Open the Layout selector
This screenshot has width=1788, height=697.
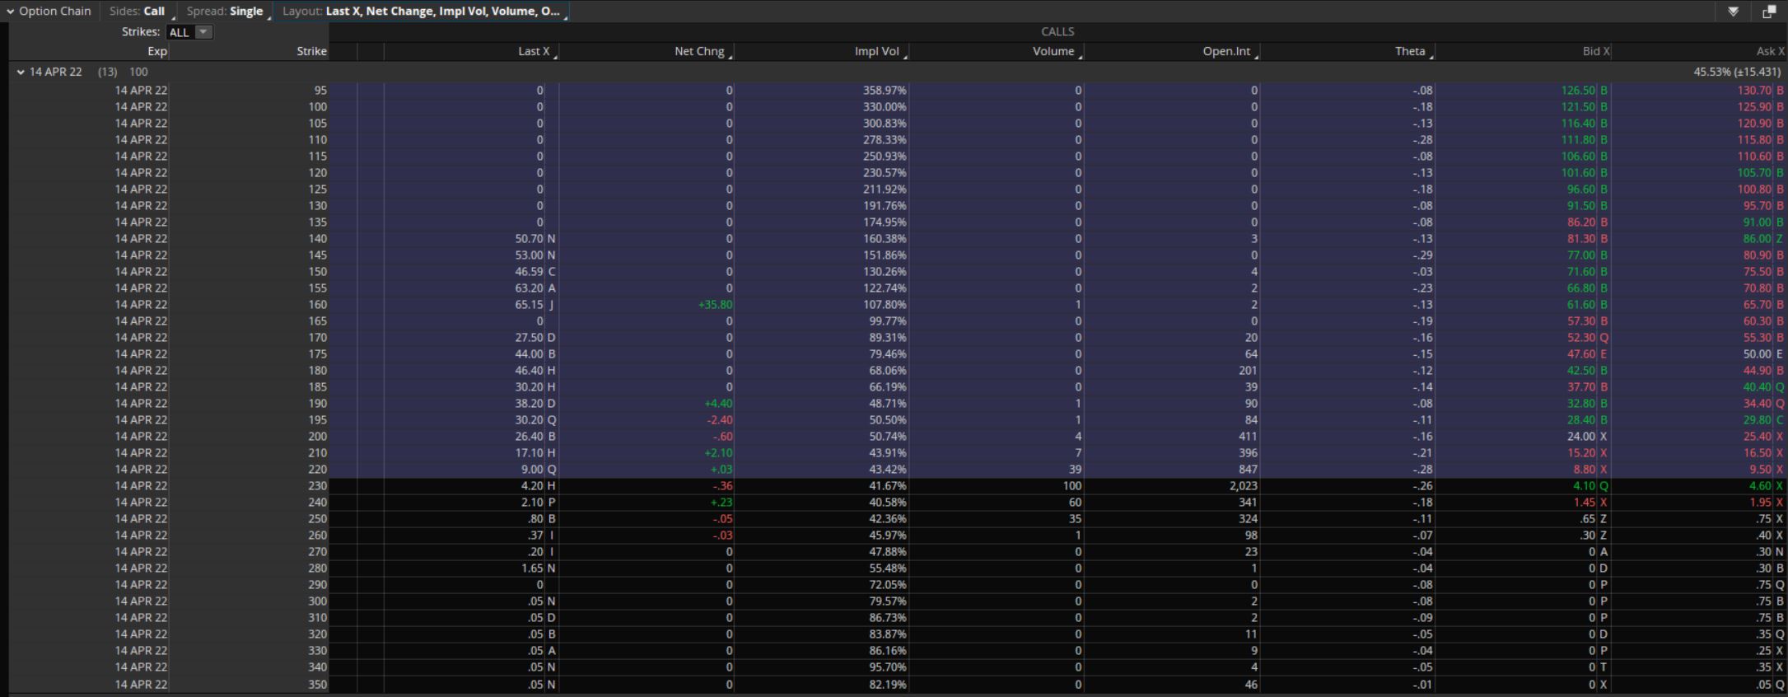click(422, 12)
